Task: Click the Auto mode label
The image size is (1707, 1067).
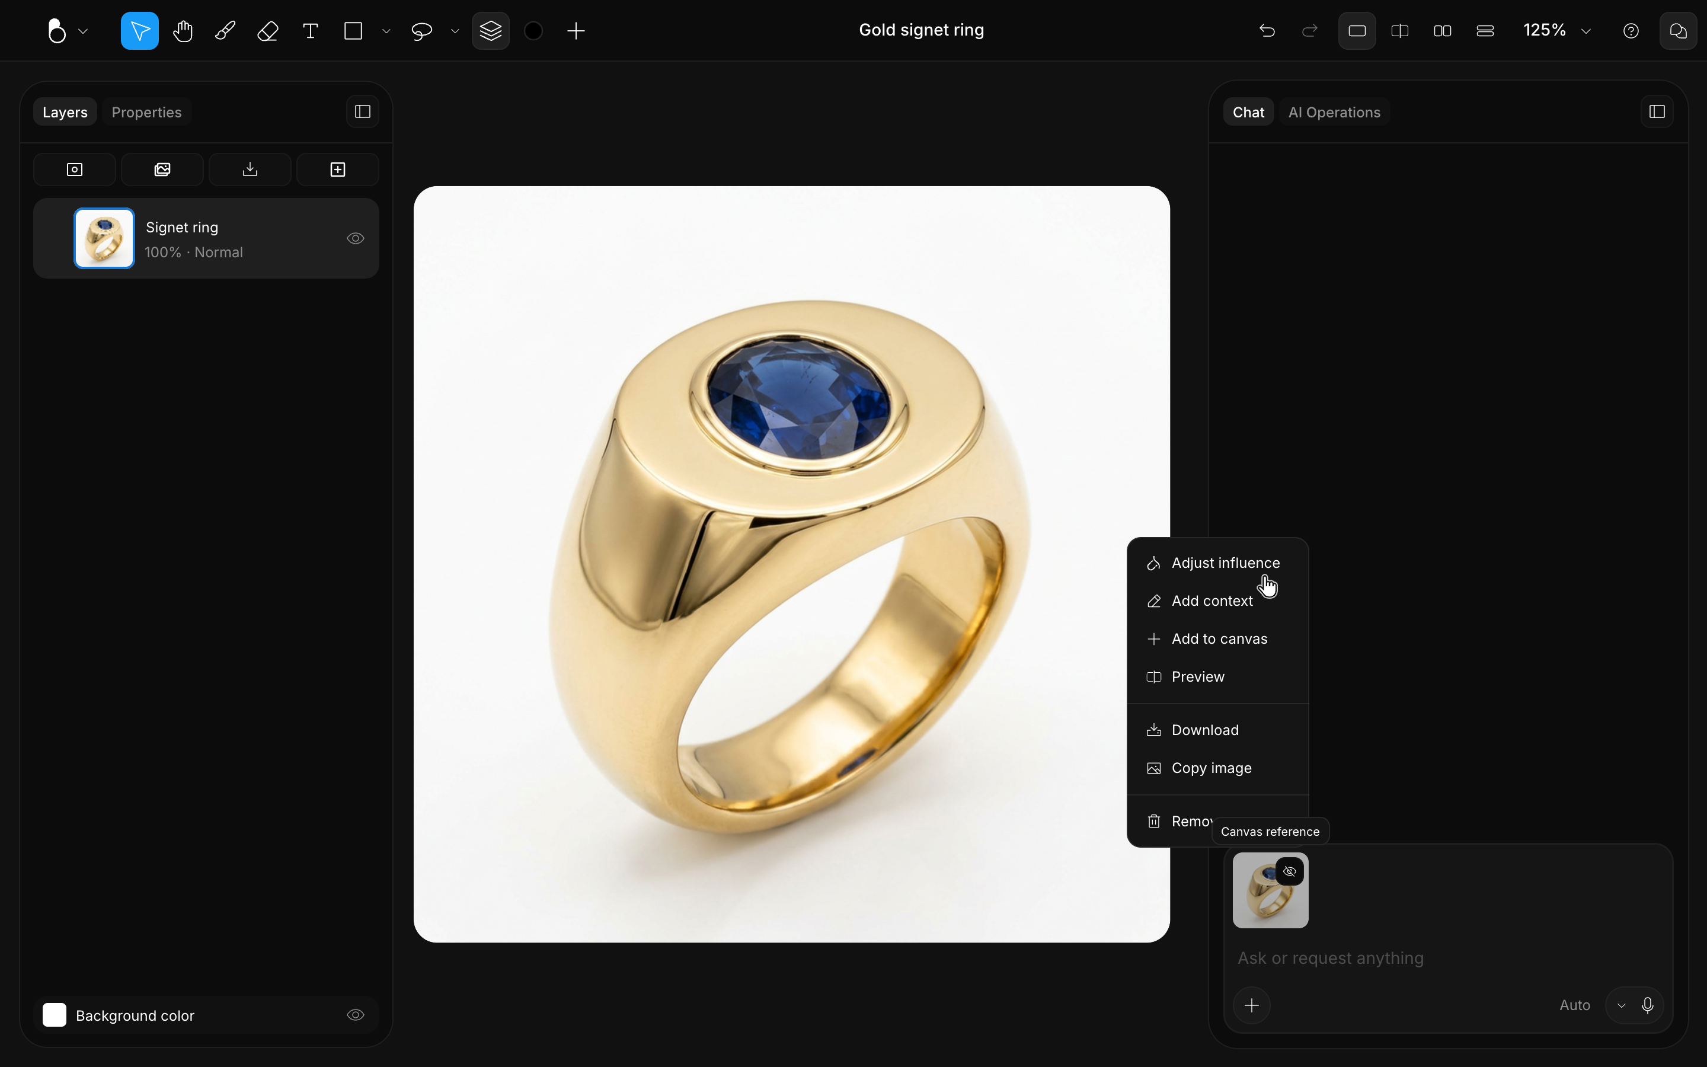Action: [x=1574, y=1005]
